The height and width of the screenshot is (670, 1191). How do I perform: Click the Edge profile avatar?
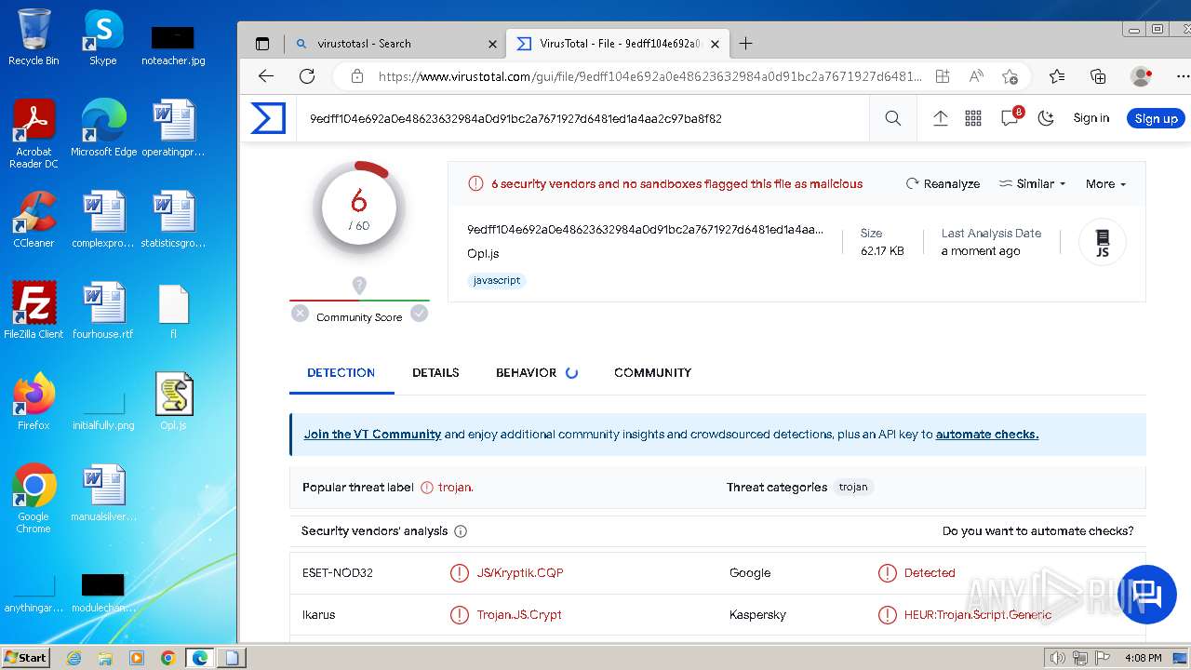1141,76
